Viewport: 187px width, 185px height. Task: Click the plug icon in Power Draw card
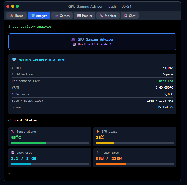point(98,153)
